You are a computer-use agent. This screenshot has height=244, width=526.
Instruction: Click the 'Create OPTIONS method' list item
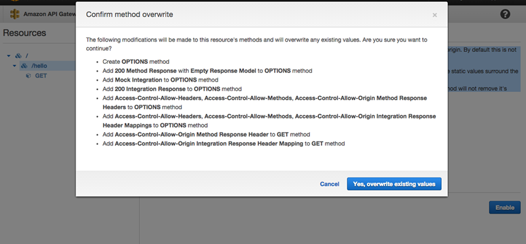pyautogui.click(x=136, y=62)
